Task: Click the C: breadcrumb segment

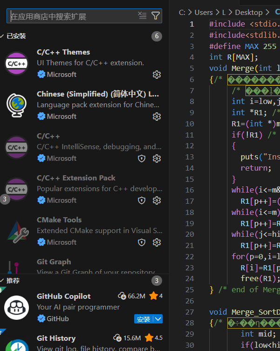Action: (x=182, y=12)
